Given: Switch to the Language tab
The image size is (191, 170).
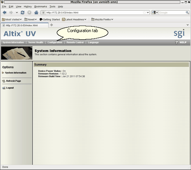Looking at the screenshot, I should [93, 42].
